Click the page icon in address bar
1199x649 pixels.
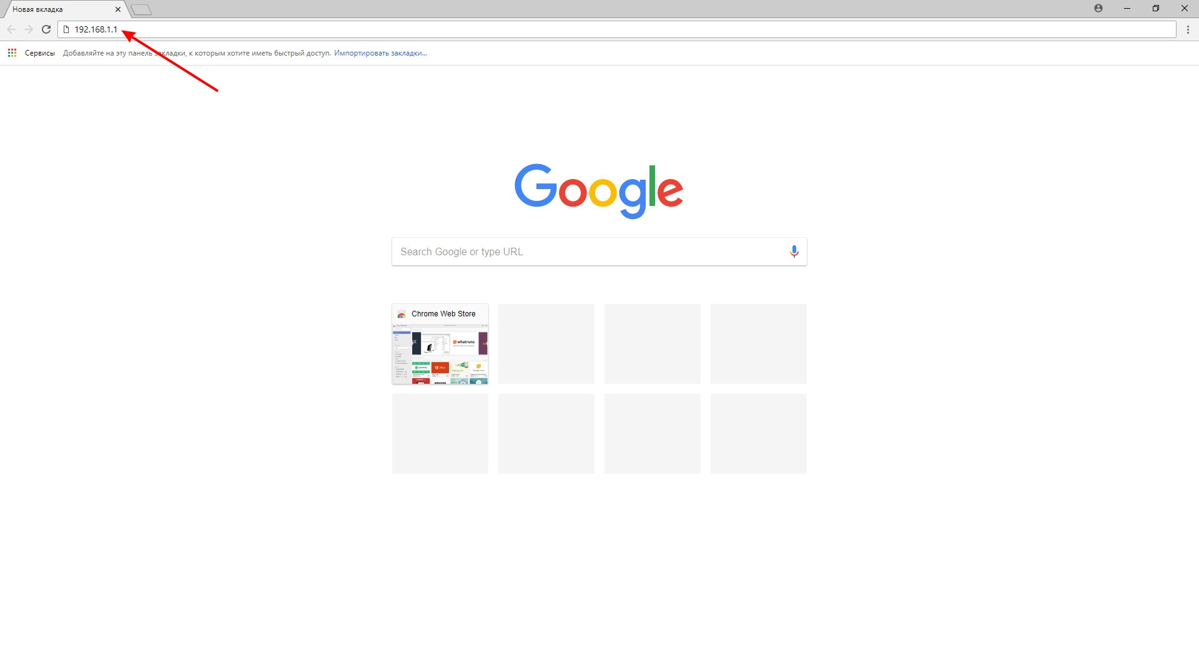(66, 29)
